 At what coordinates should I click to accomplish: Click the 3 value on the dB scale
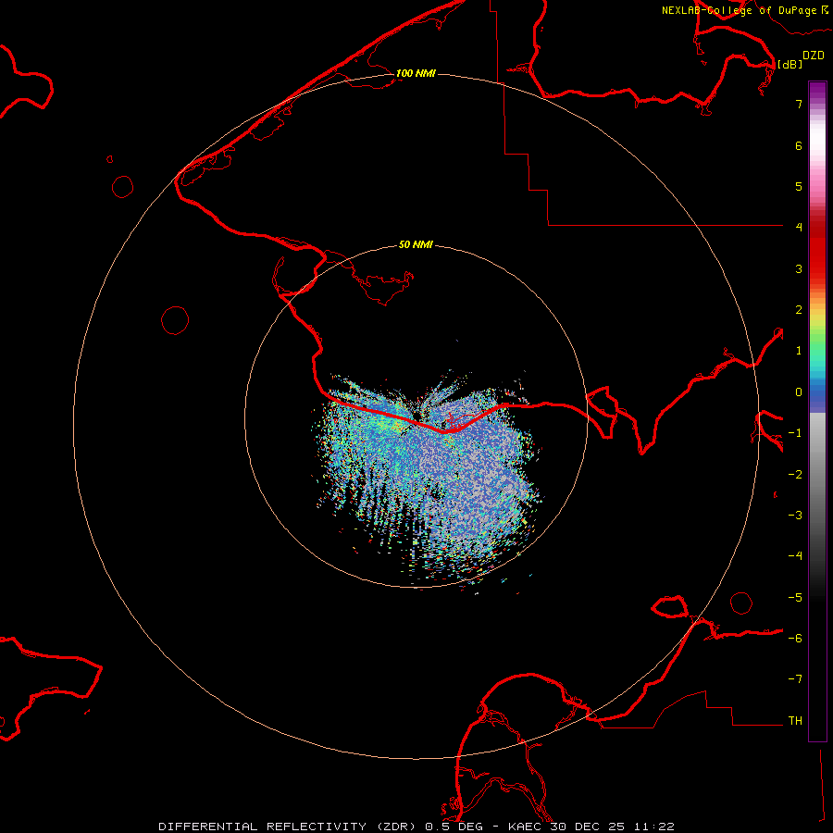(799, 268)
